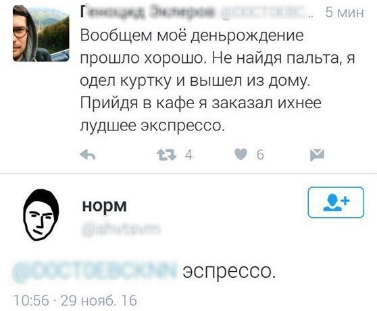
Task: Follow the user 'норм' with the add-person button
Action: click(336, 202)
